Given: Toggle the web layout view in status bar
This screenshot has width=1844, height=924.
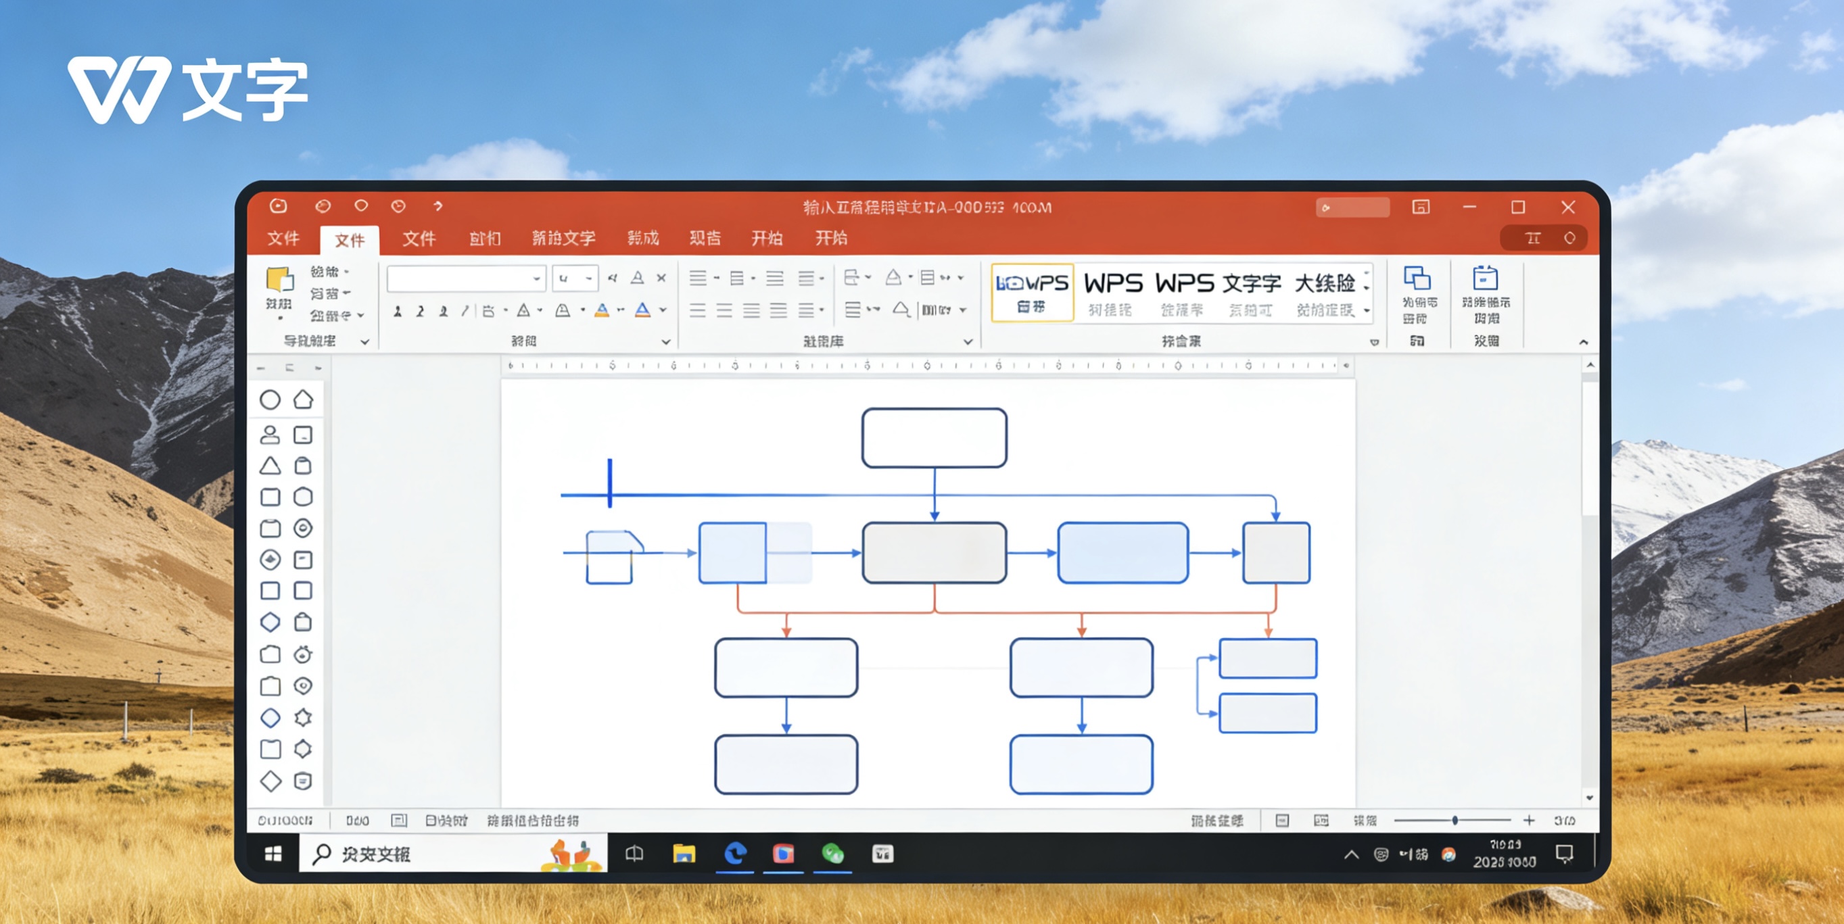Looking at the screenshot, I should tap(1321, 820).
